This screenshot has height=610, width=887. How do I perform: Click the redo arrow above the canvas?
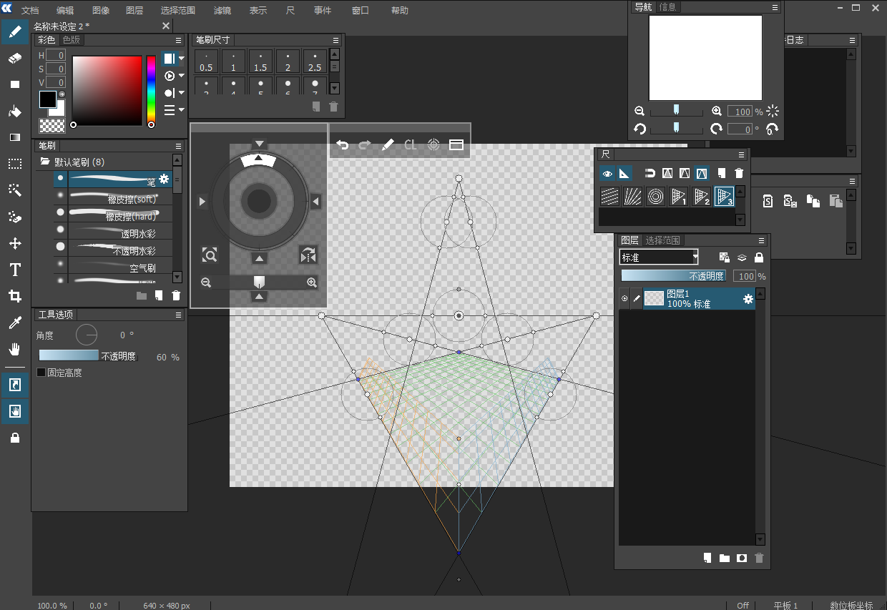click(x=365, y=144)
